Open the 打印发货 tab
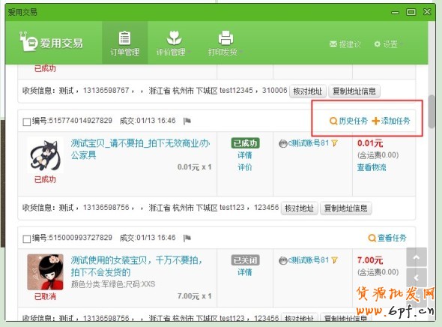The image size is (442, 327). pos(225,43)
